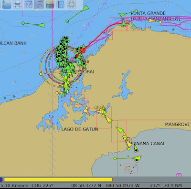Select green AIS target left of Punta Grande
Image resolution: width=191 pixels, height=189 pixels.
(123, 15)
